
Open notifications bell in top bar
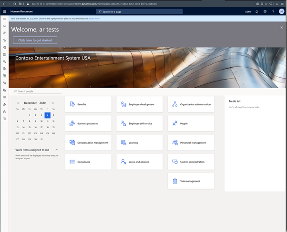tap(257, 11)
